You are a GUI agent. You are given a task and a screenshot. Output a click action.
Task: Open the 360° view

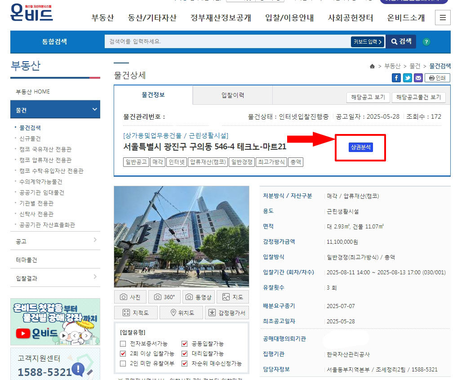coord(164,297)
